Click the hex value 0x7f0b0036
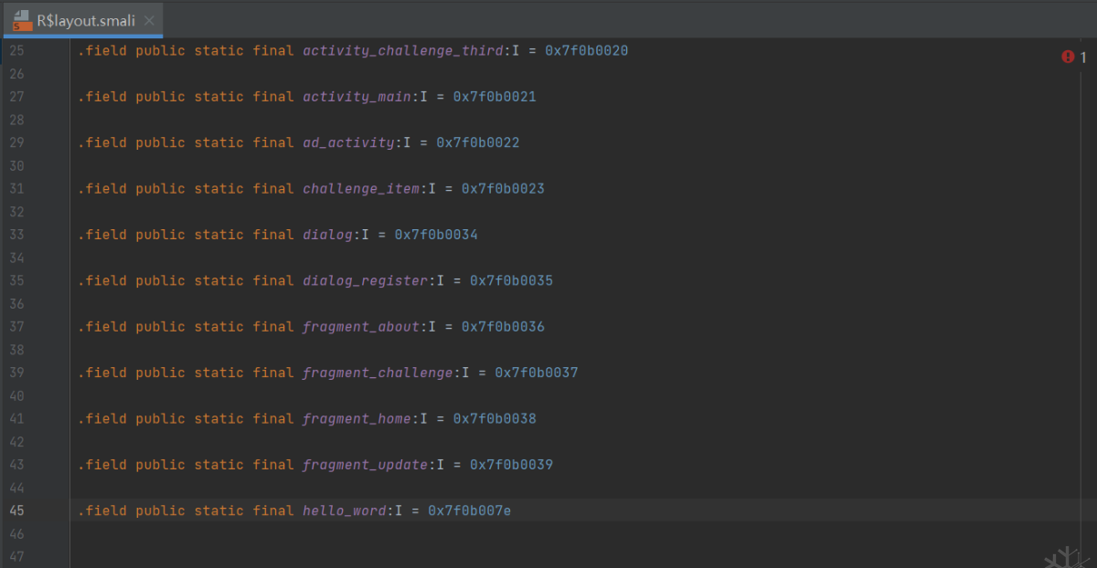The height and width of the screenshot is (568, 1097). [503, 327]
